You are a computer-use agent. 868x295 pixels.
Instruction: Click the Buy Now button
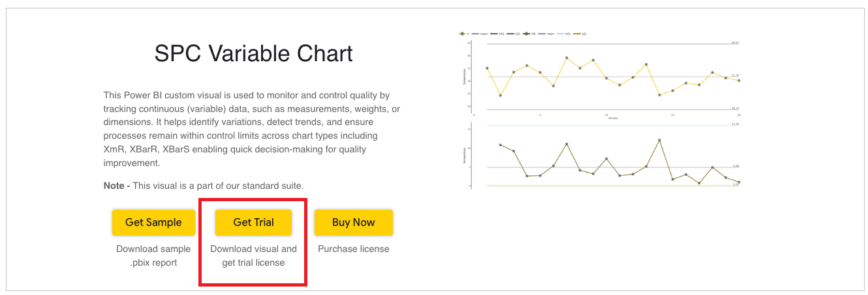pyautogui.click(x=353, y=222)
